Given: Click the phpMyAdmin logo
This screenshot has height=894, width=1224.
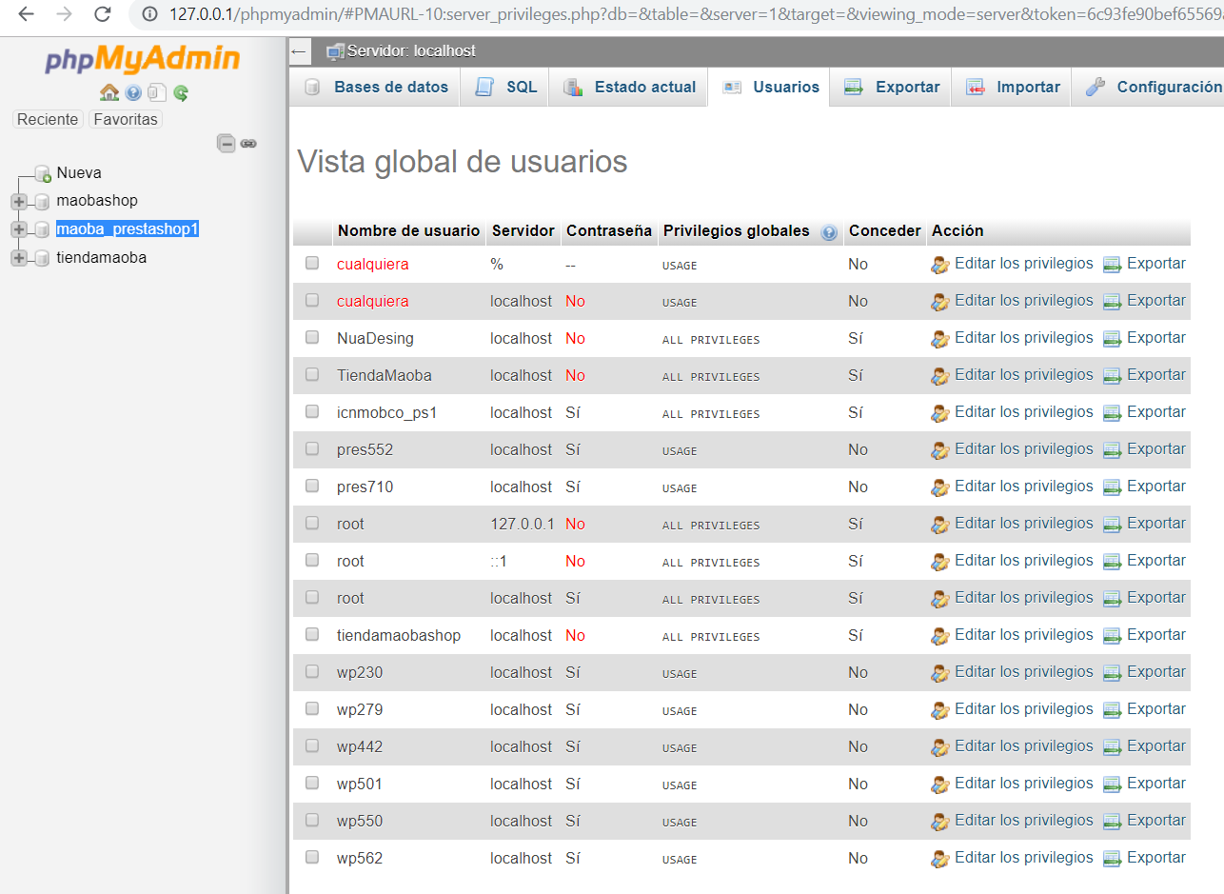Looking at the screenshot, I should [x=143, y=60].
